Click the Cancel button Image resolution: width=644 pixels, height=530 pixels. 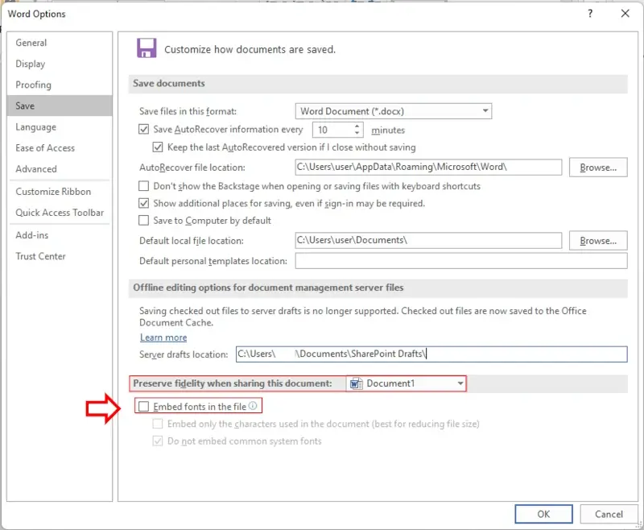tap(609, 514)
